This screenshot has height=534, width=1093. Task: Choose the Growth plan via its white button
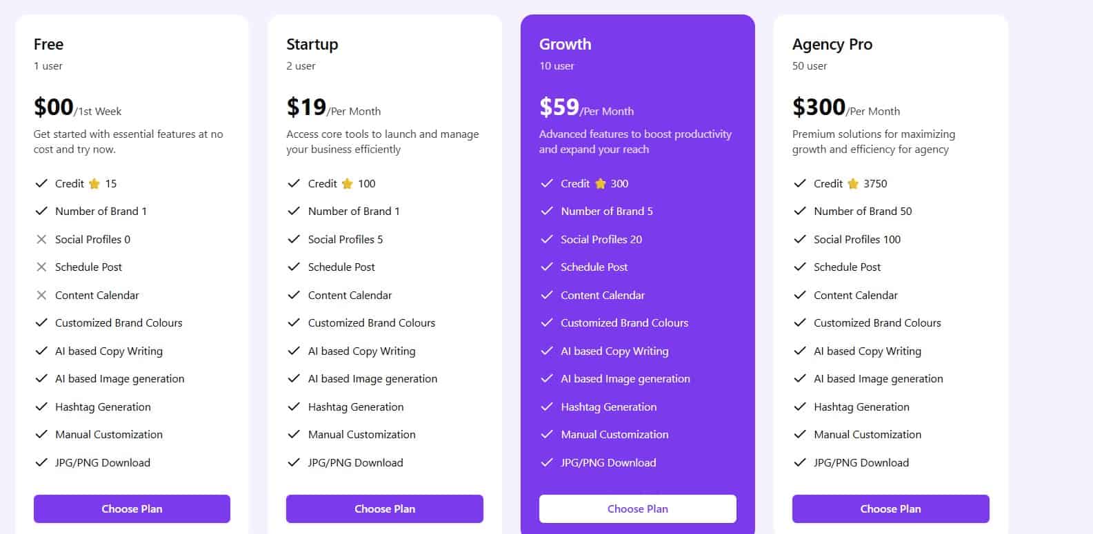click(637, 509)
